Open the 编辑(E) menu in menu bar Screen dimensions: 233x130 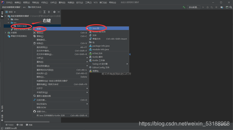coord(18,3)
